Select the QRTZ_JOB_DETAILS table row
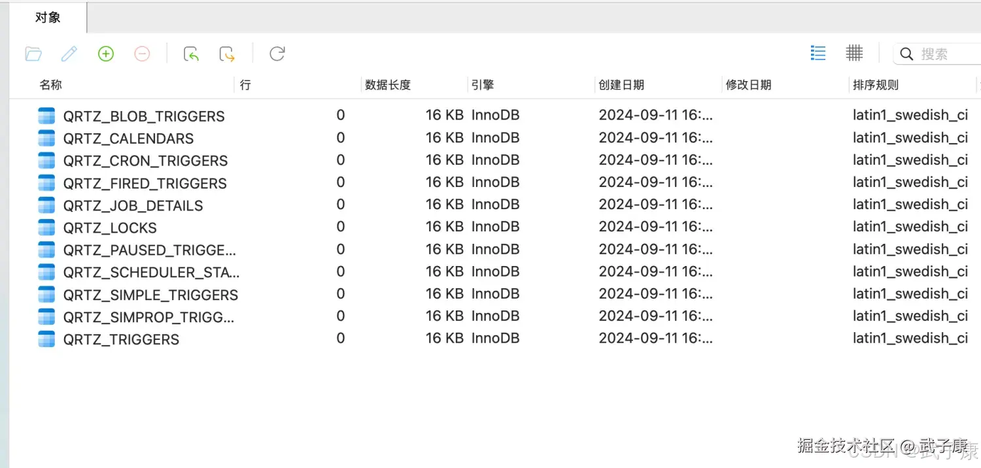Screen dimensions: 981x468 pyautogui.click(x=133, y=205)
